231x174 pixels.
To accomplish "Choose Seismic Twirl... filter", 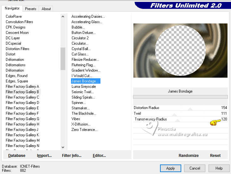I will coord(82,92).
